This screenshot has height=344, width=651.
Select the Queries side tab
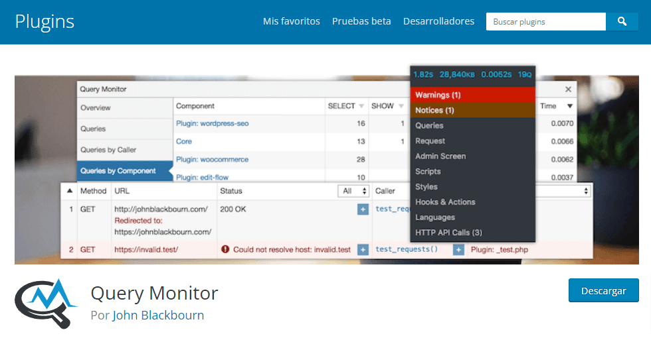click(125, 129)
